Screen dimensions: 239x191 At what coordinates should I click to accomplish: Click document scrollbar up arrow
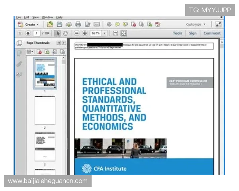222,42
